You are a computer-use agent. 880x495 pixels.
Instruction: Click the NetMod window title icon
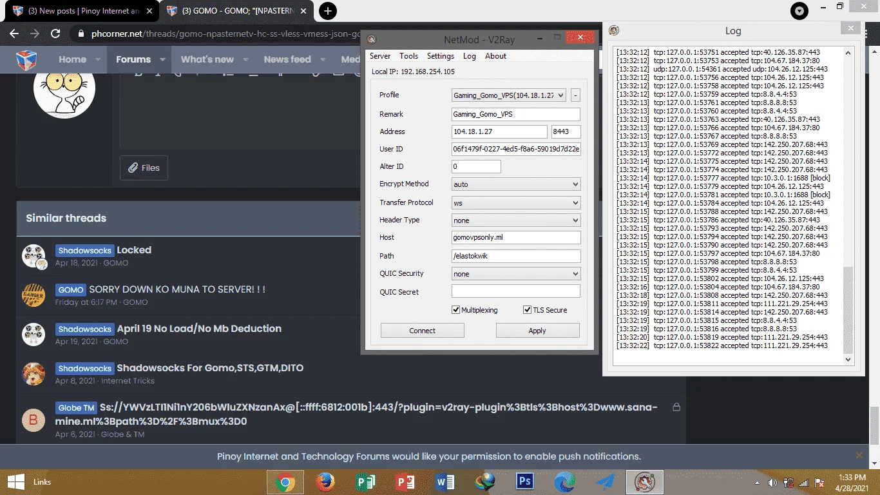(x=372, y=39)
